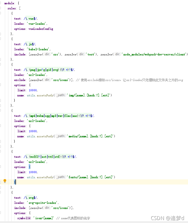Click the Chinese comment about exclude and url-loader
188x223 pixels.
pos(129,80)
